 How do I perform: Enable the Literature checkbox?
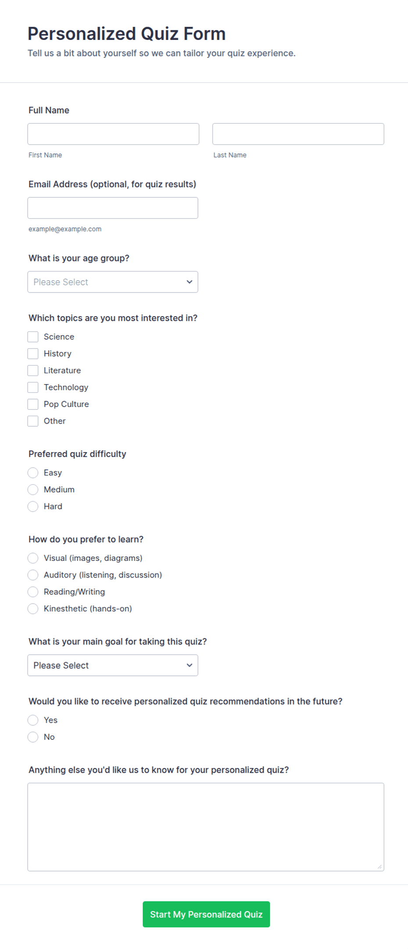(x=33, y=371)
